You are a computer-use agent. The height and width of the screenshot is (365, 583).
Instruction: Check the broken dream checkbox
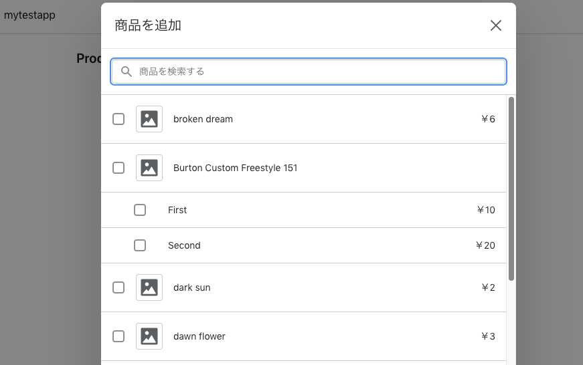[x=118, y=119]
